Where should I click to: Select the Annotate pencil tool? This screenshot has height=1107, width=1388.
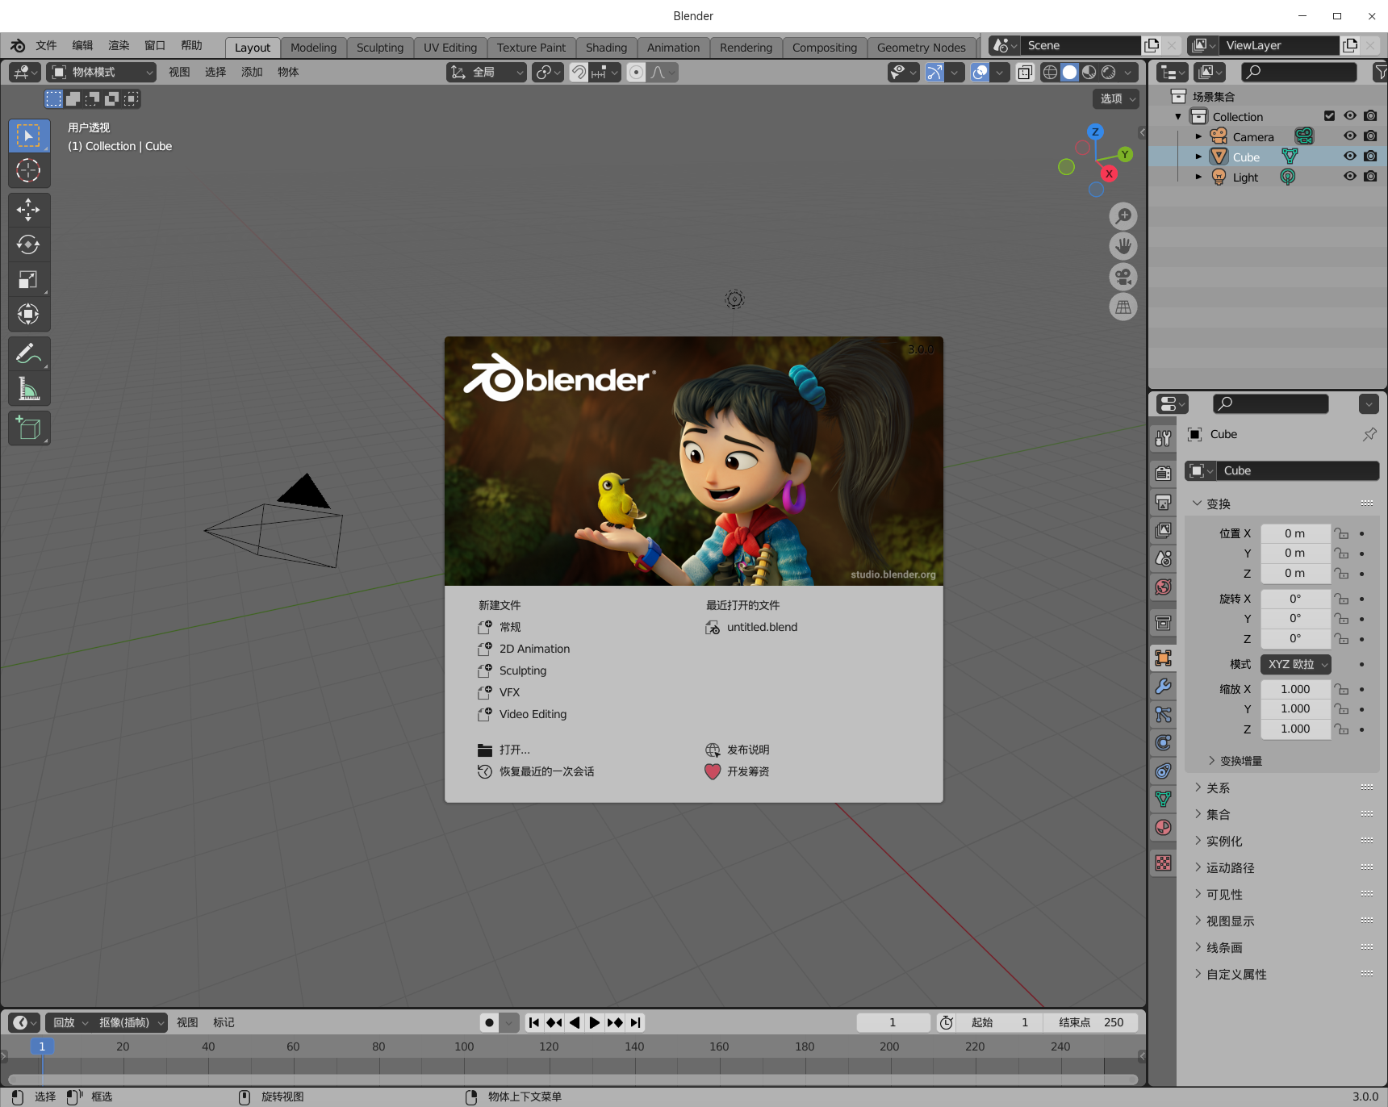point(28,354)
